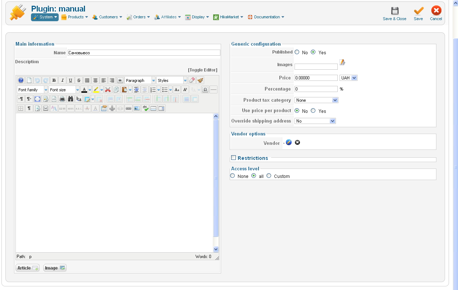Click the scissors Cut icon
458x290 pixels.
108,89
